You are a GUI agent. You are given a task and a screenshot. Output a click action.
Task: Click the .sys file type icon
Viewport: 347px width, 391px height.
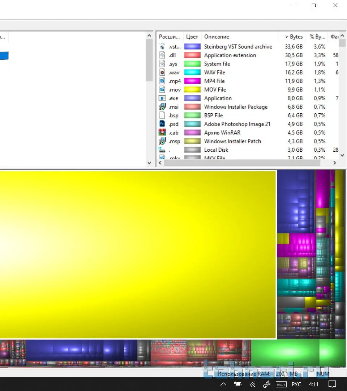[x=162, y=64]
